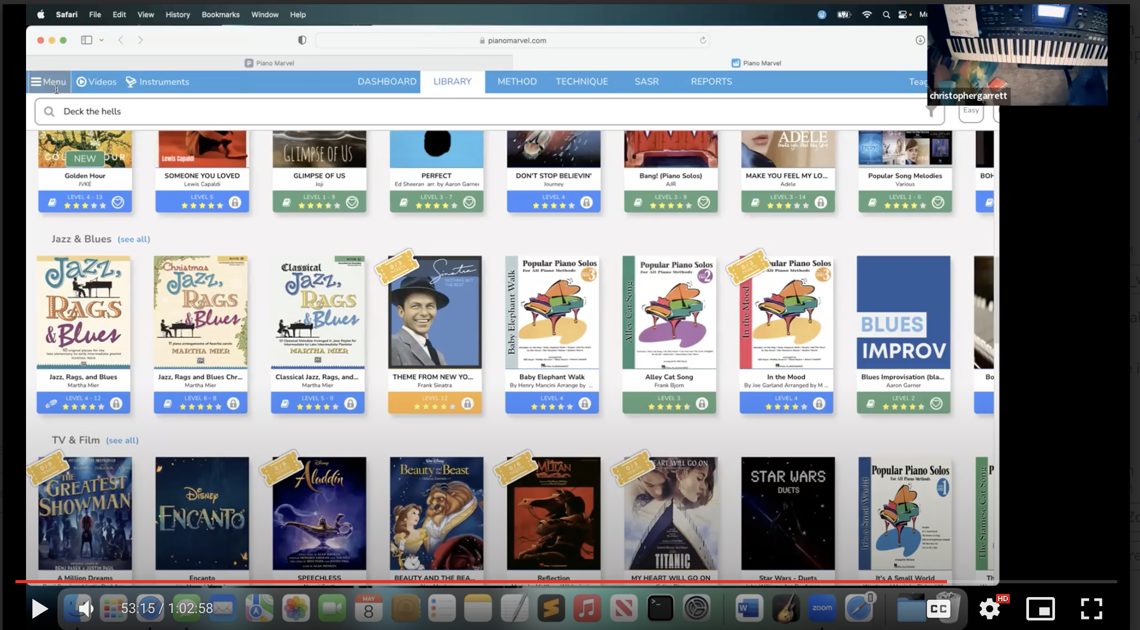Viewport: 1140px width, 630px height.
Task: Switch video to miniplayer mode
Action: pos(1041,609)
